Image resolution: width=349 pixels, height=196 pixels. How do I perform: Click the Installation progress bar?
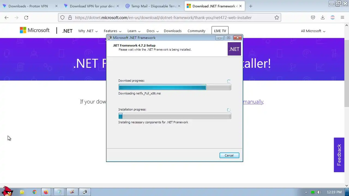(x=175, y=116)
